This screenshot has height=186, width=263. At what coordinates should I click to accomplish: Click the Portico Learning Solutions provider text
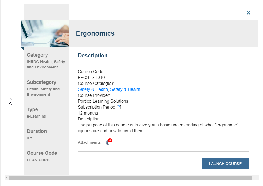(x=103, y=101)
